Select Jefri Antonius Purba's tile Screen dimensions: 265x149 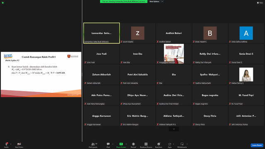tap(246, 116)
